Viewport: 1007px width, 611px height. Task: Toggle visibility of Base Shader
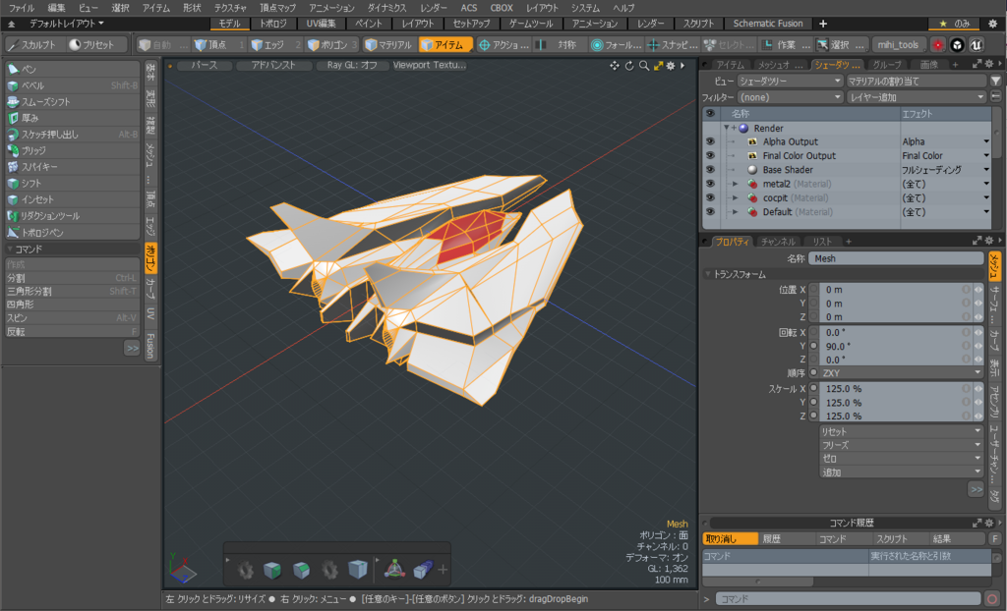710,169
